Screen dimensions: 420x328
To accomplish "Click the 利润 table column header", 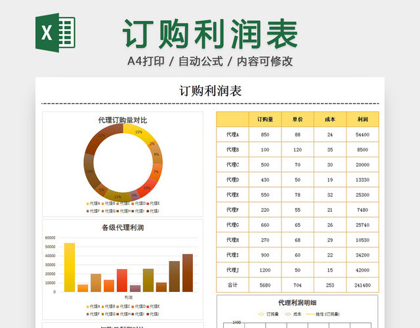I will (x=363, y=119).
